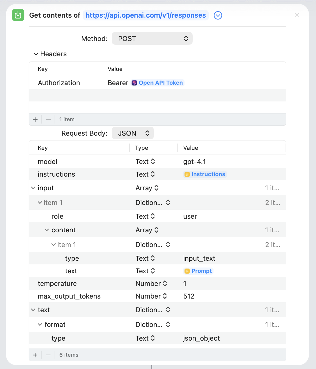This screenshot has width=316, height=369.
Task: Change top-level text row Dictionary type
Action: tap(153, 310)
